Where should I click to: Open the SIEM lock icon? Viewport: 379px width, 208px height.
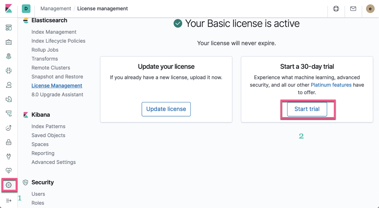9,142
